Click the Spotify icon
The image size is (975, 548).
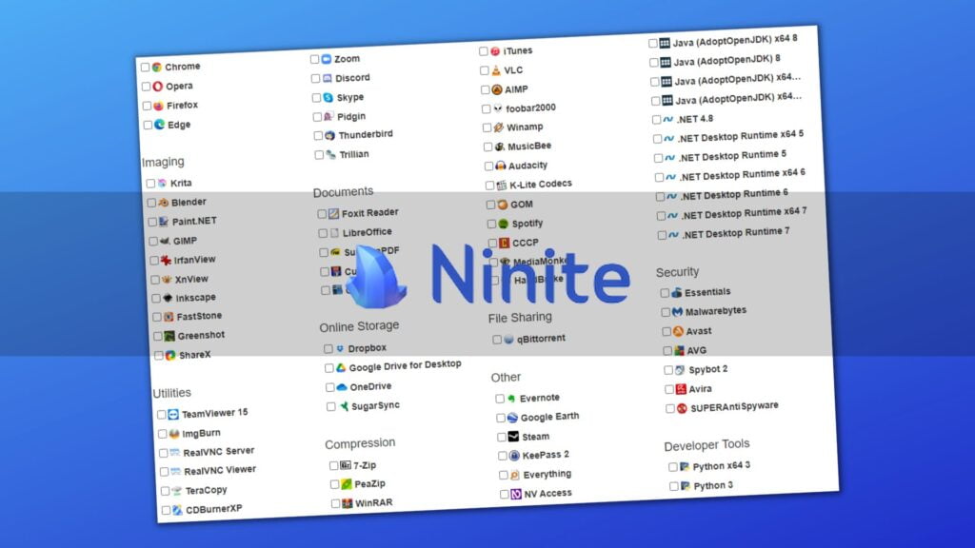[x=506, y=224]
